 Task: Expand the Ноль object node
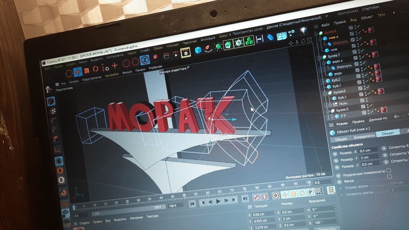click(330, 104)
